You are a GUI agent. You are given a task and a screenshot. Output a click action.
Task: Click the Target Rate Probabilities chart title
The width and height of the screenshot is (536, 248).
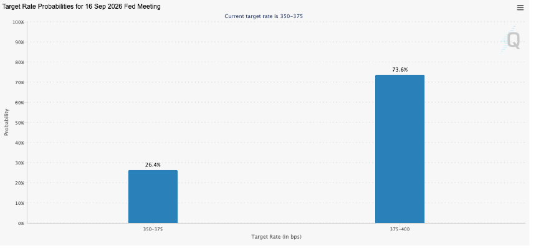click(82, 6)
